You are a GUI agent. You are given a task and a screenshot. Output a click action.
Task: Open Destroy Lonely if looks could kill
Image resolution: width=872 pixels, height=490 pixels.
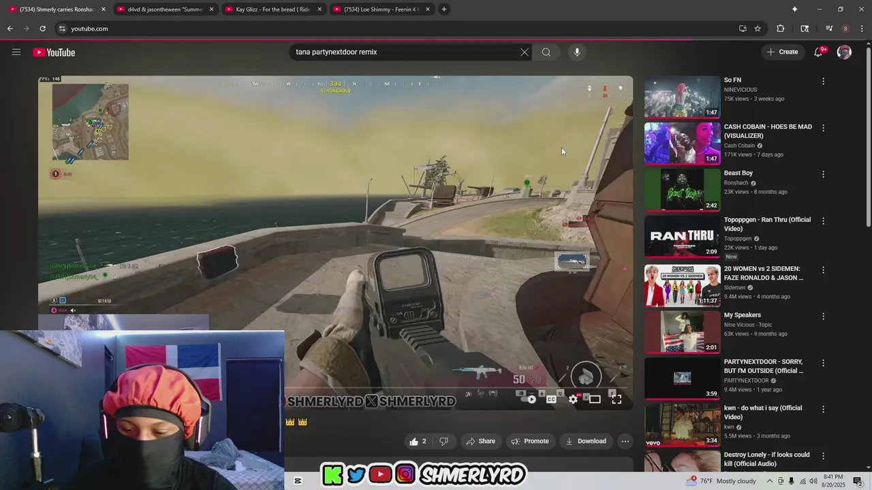click(767, 459)
